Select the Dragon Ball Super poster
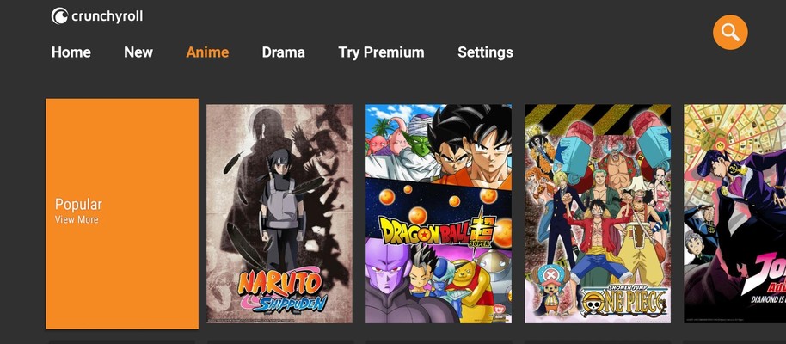The width and height of the screenshot is (786, 344). click(439, 213)
